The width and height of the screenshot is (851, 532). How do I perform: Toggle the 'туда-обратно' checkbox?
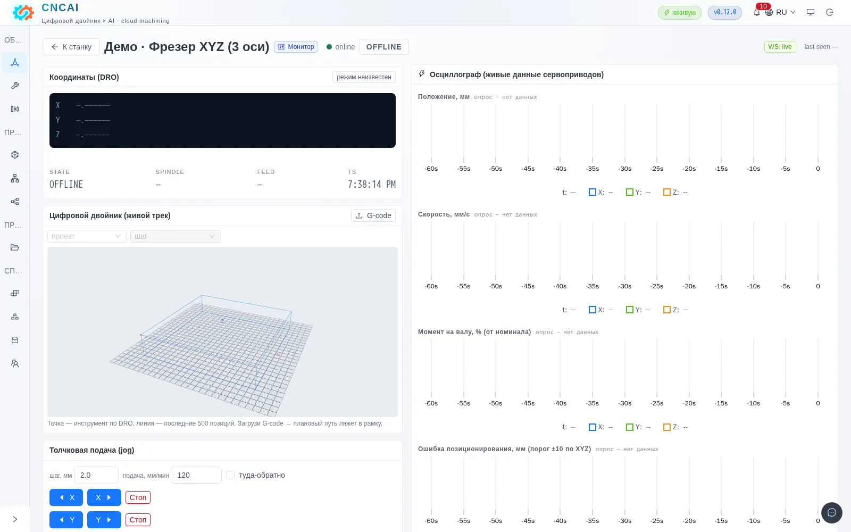(230, 475)
